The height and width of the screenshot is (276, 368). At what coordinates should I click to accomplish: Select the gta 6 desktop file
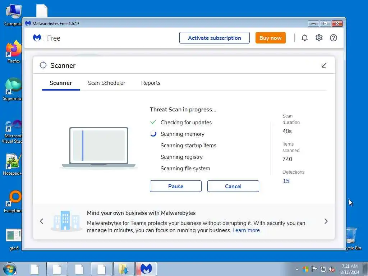(14, 239)
